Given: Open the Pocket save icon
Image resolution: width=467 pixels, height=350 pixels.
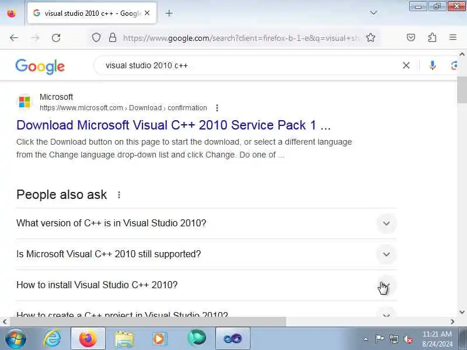Looking at the screenshot, I should 411,37.
